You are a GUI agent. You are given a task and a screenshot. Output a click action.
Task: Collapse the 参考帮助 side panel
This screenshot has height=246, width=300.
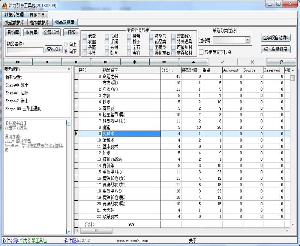(x=69, y=69)
